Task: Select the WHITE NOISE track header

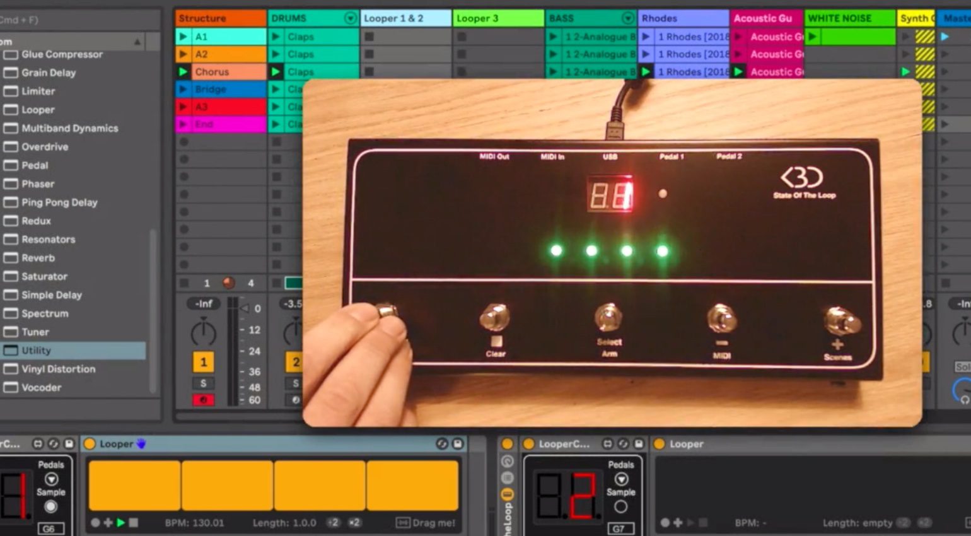Action: tap(849, 18)
